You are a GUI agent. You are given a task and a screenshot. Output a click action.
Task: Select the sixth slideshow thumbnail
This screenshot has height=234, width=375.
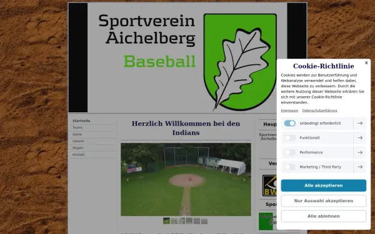click(204, 221)
